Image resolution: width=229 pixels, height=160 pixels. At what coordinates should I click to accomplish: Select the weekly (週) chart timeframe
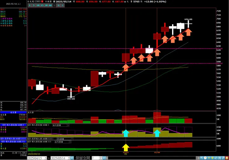tap(58, 5)
